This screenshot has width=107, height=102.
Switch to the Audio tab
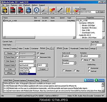[27, 48]
